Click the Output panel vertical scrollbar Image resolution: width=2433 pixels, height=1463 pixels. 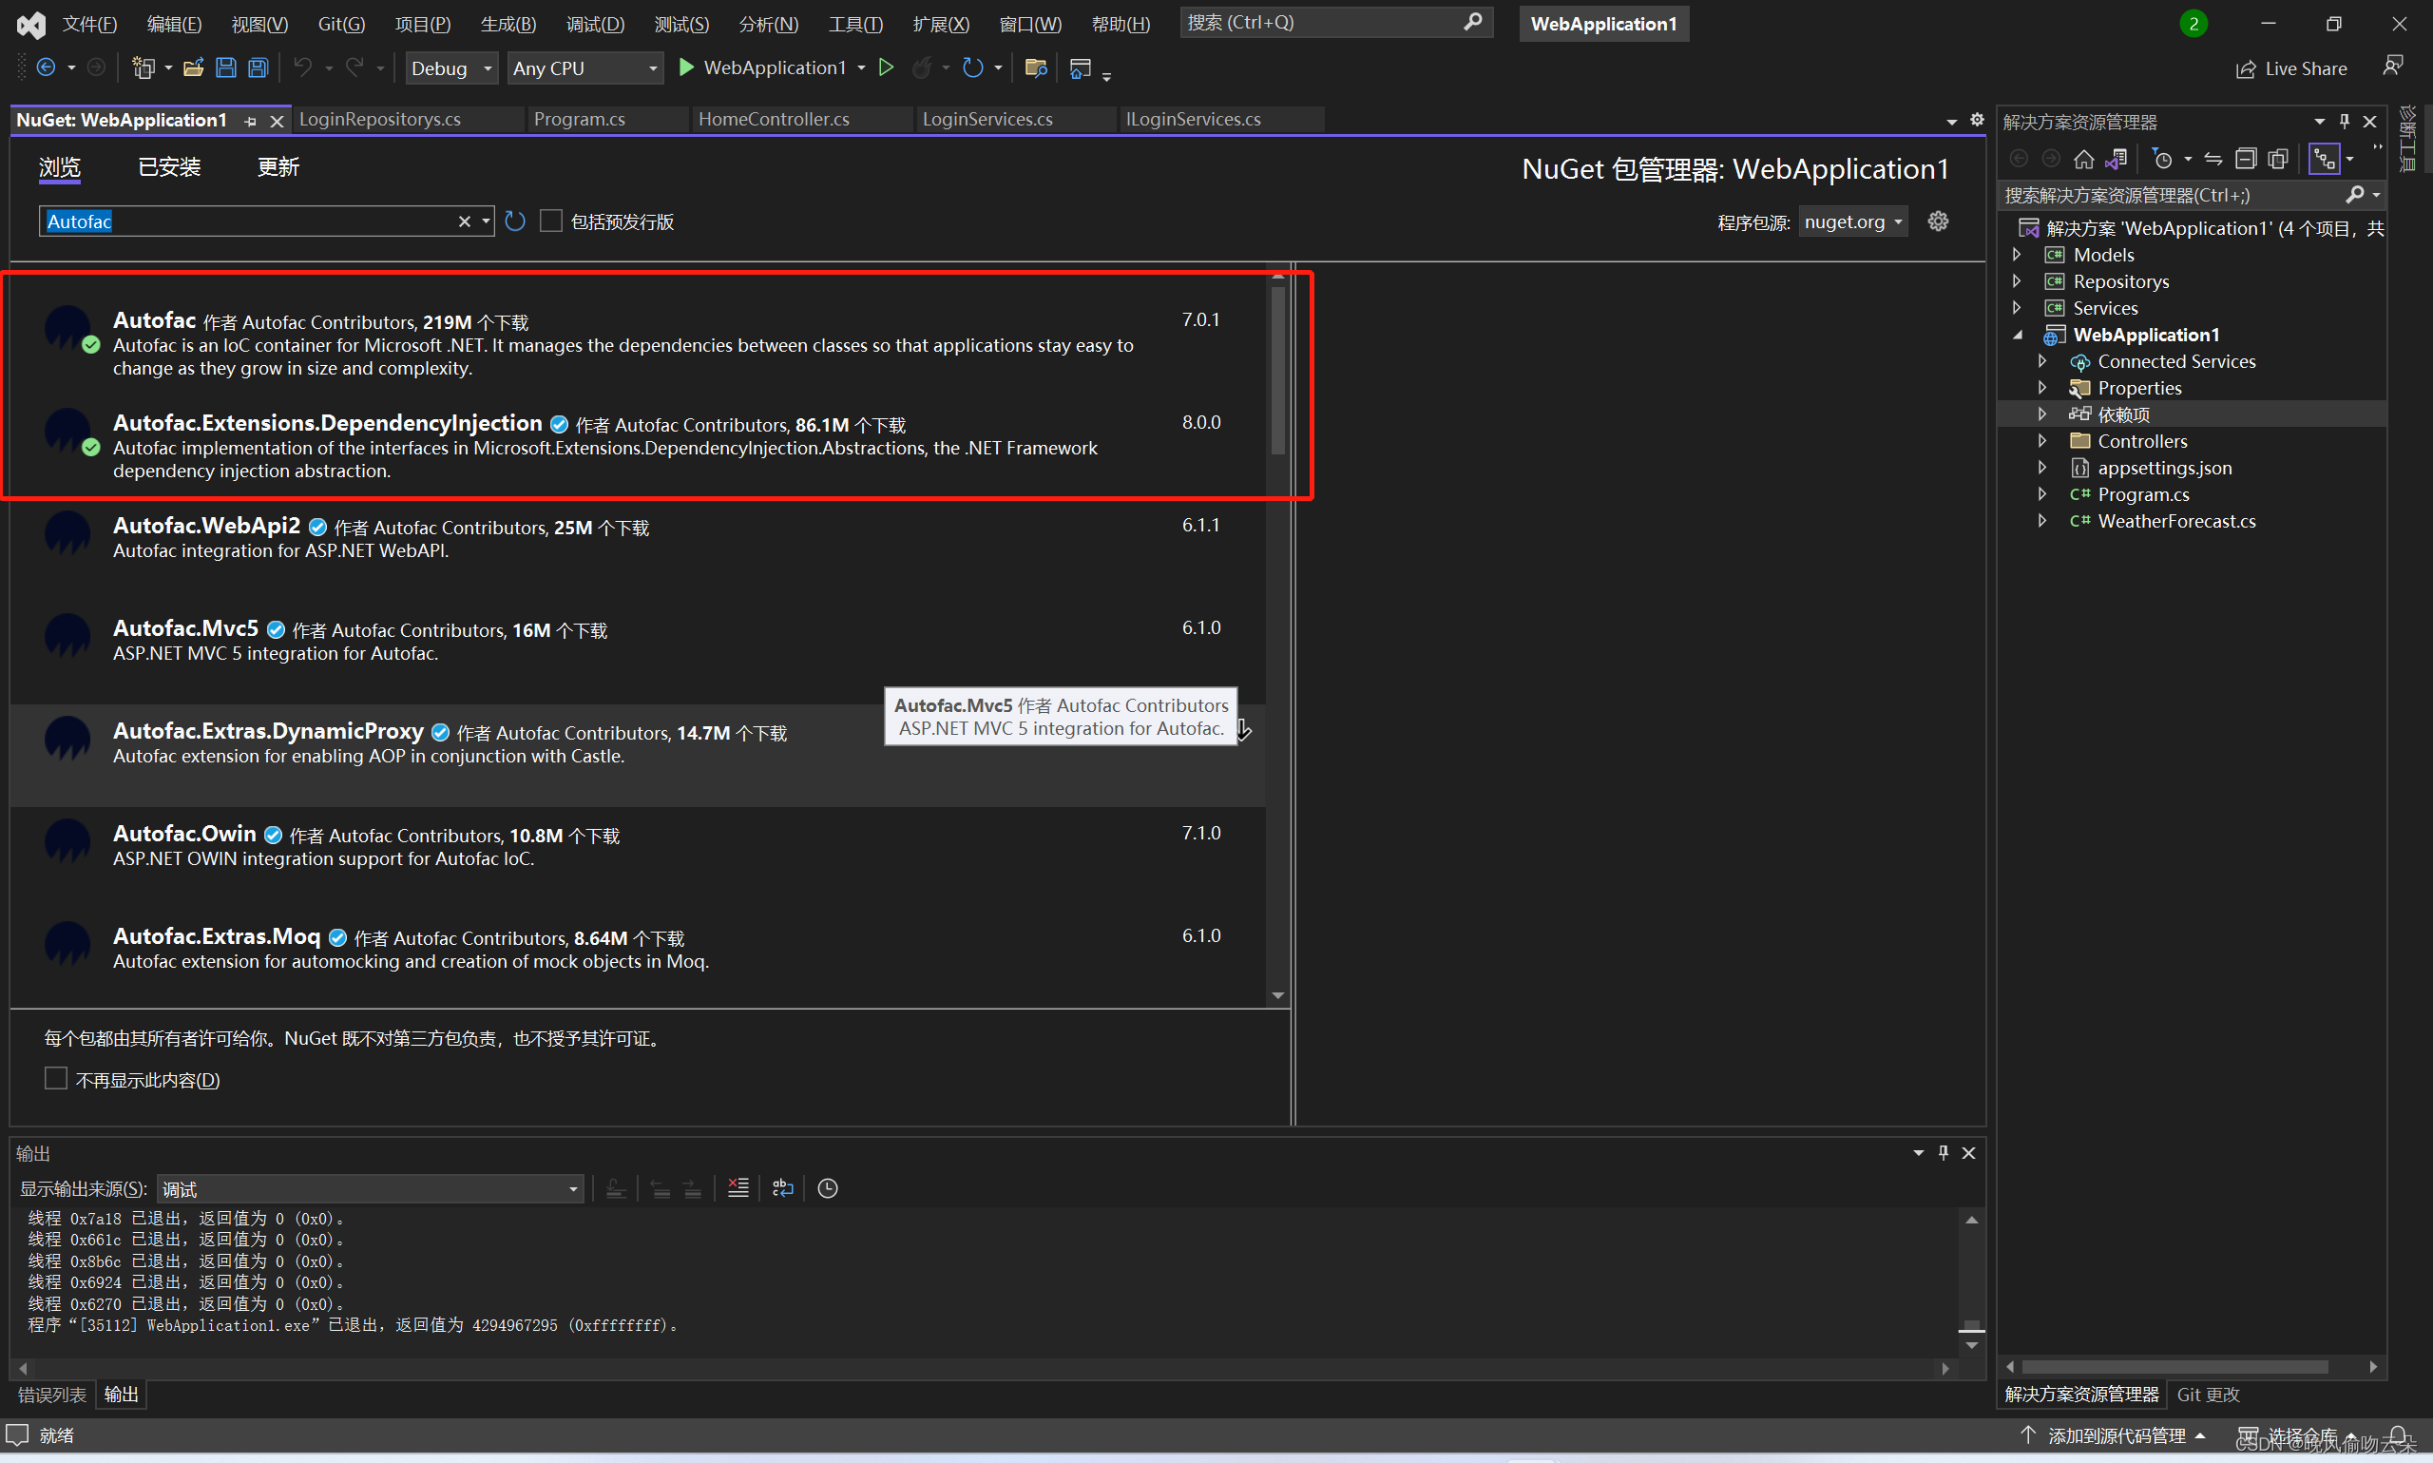tap(1971, 1281)
